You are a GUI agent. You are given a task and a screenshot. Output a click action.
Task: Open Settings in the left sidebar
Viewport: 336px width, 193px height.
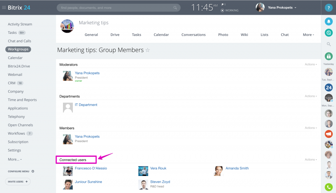pos(14,150)
